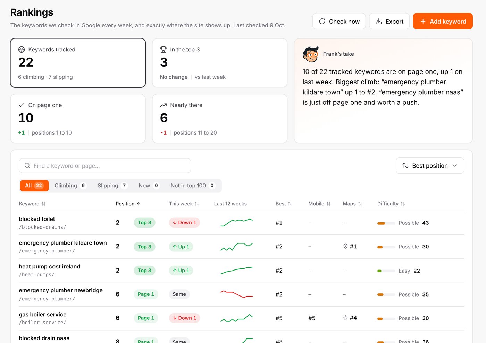The height and width of the screenshot is (343, 486).
Task: Focus the Find a keyword or page field
Action: click(105, 166)
